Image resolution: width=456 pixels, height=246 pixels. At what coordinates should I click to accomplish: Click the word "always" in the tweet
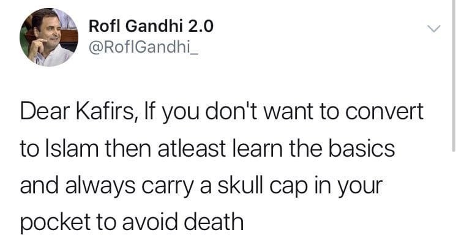(100, 187)
